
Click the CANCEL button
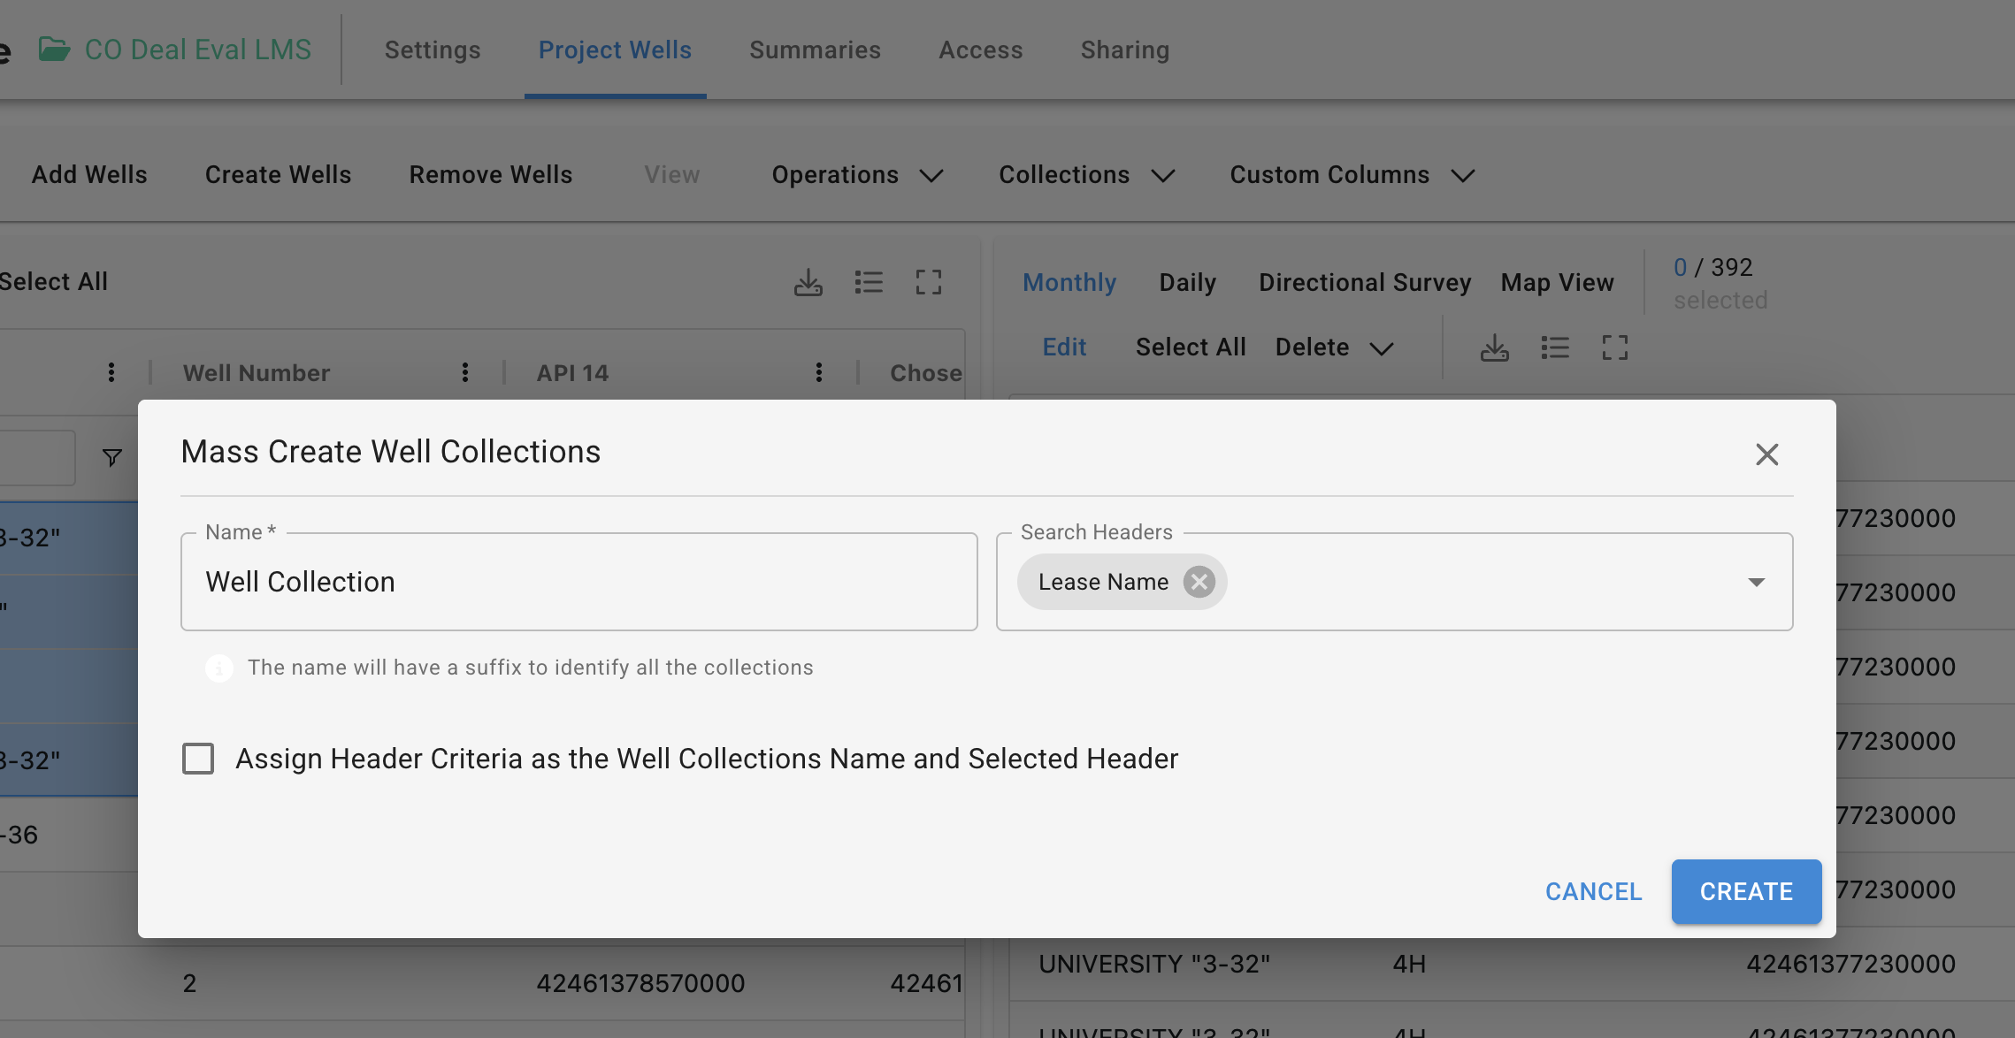1593,891
